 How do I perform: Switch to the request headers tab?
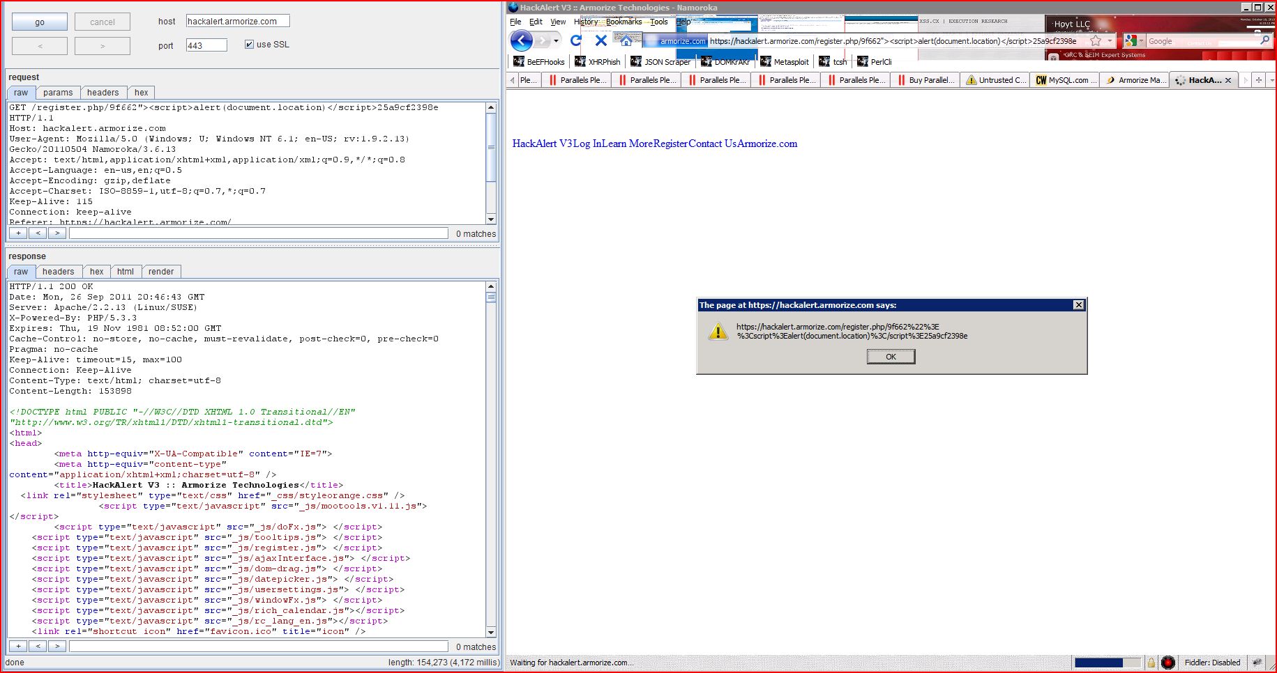coord(103,93)
